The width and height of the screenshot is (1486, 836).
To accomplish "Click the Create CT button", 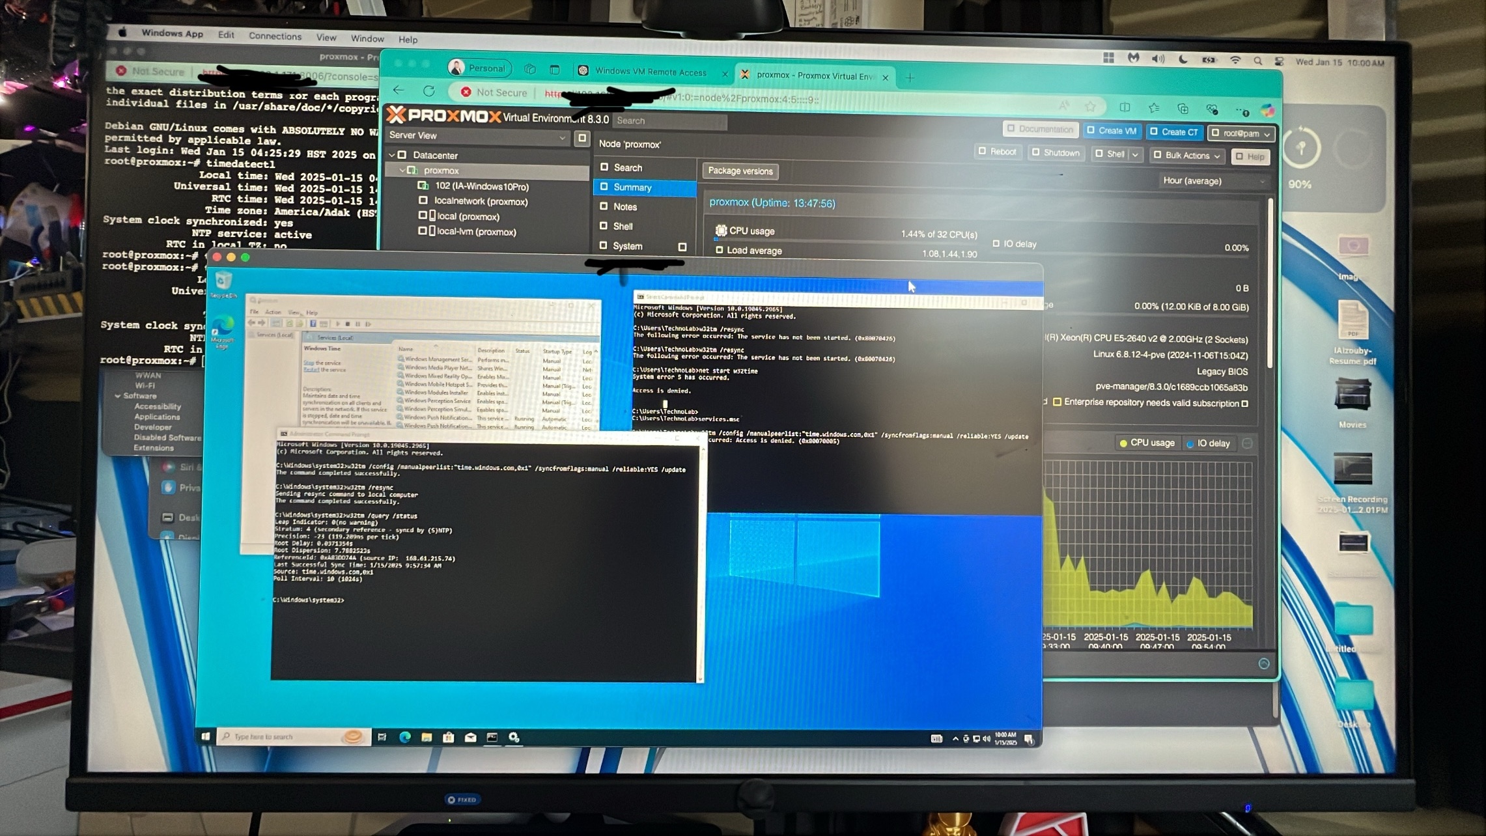I will pyautogui.click(x=1174, y=132).
